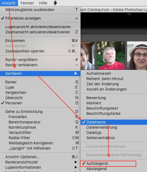Choose Korrekturpinsel tool
147x172 pixels.
point(40,127)
